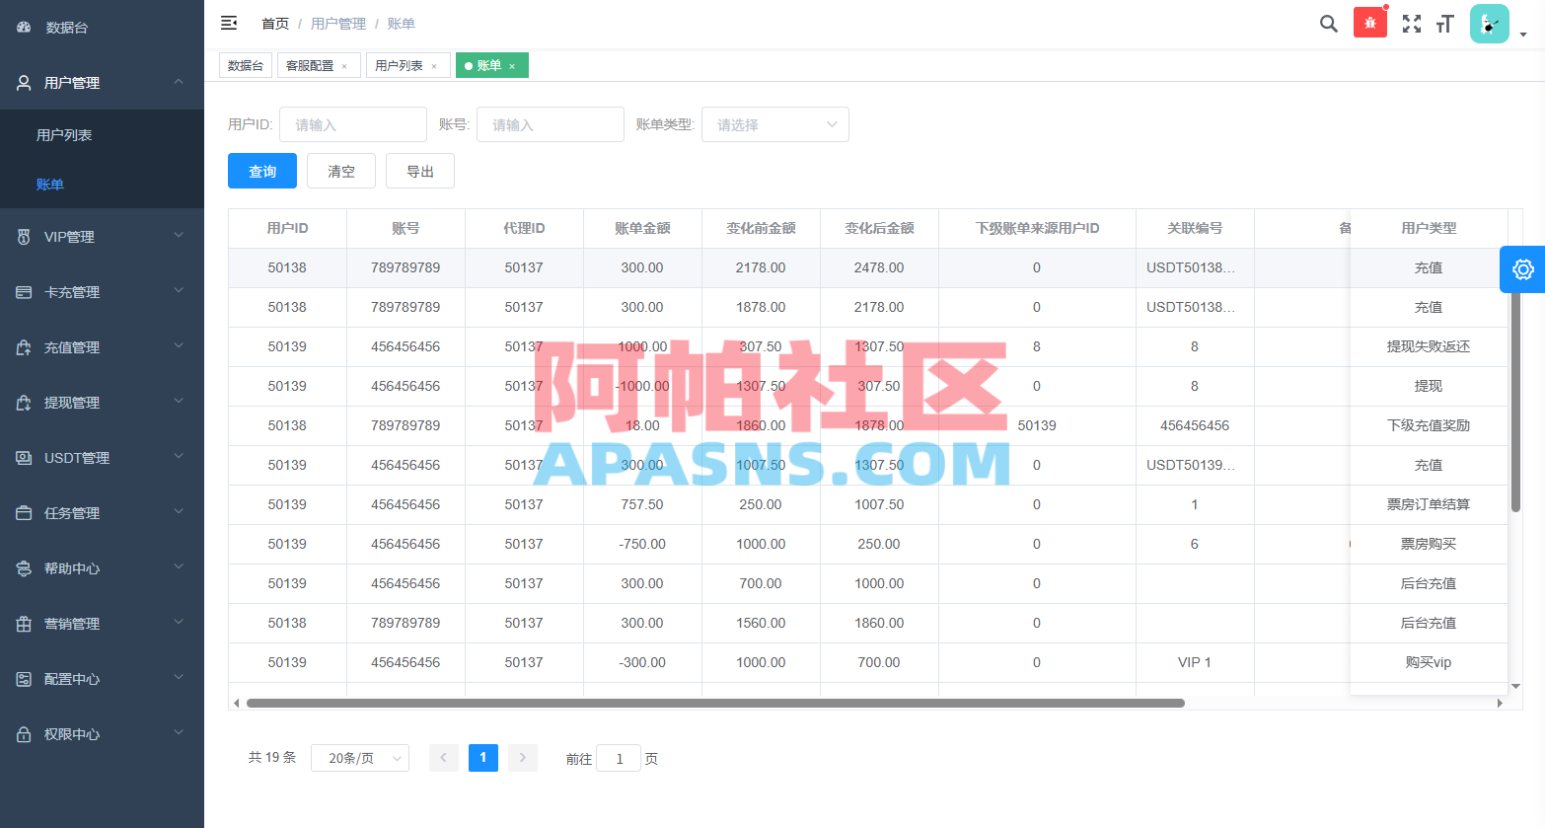The image size is (1545, 828).
Task: Click the 数据台 dashboard icon in sidebar
Action: coord(24,28)
